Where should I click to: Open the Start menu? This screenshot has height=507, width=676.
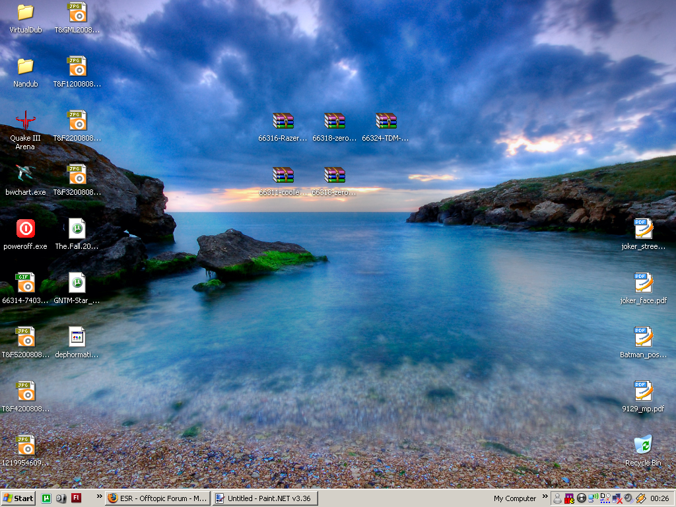point(18,498)
